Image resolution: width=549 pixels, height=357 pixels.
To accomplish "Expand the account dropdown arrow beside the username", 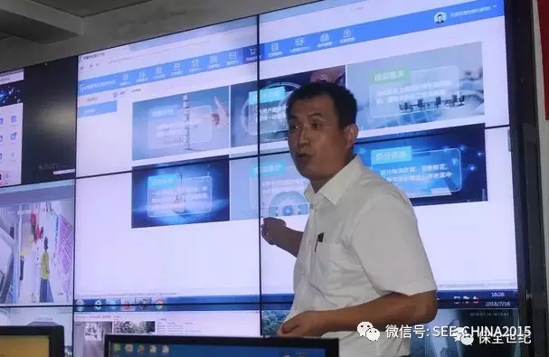I will [495, 6].
